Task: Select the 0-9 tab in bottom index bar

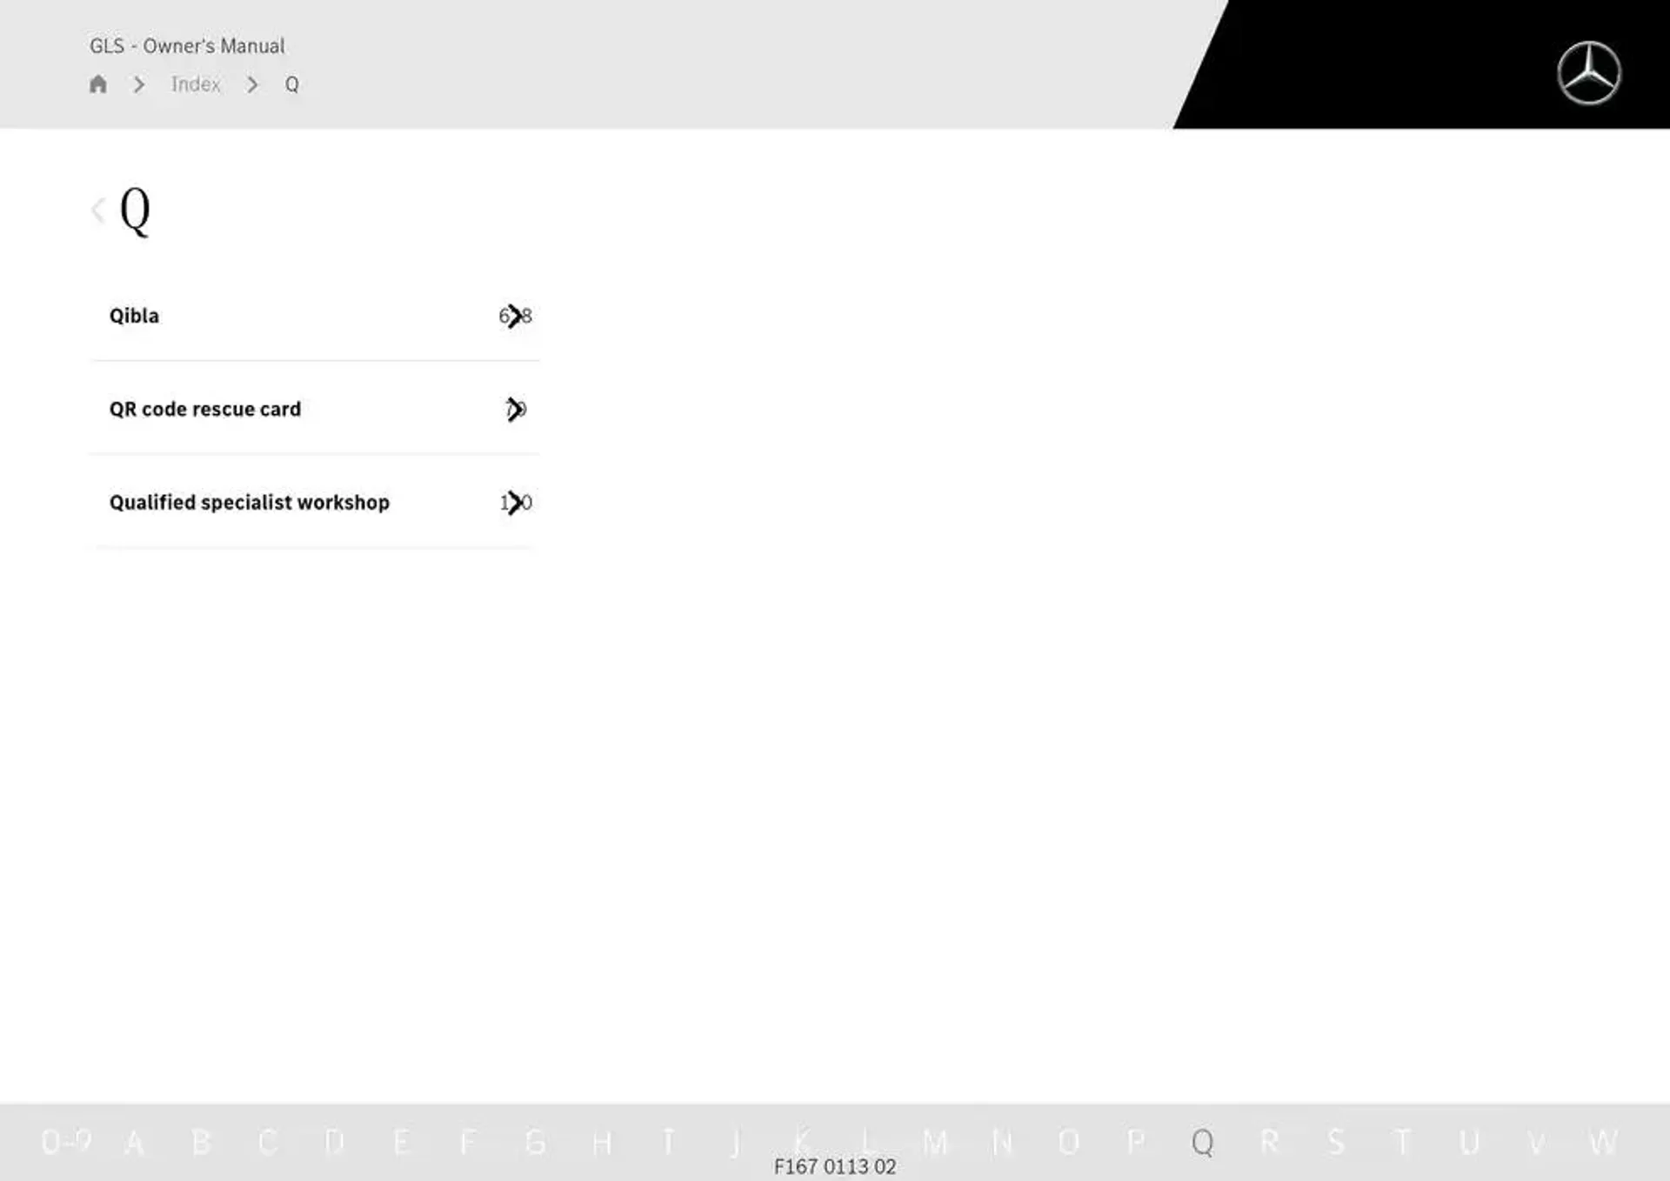Action: point(60,1141)
